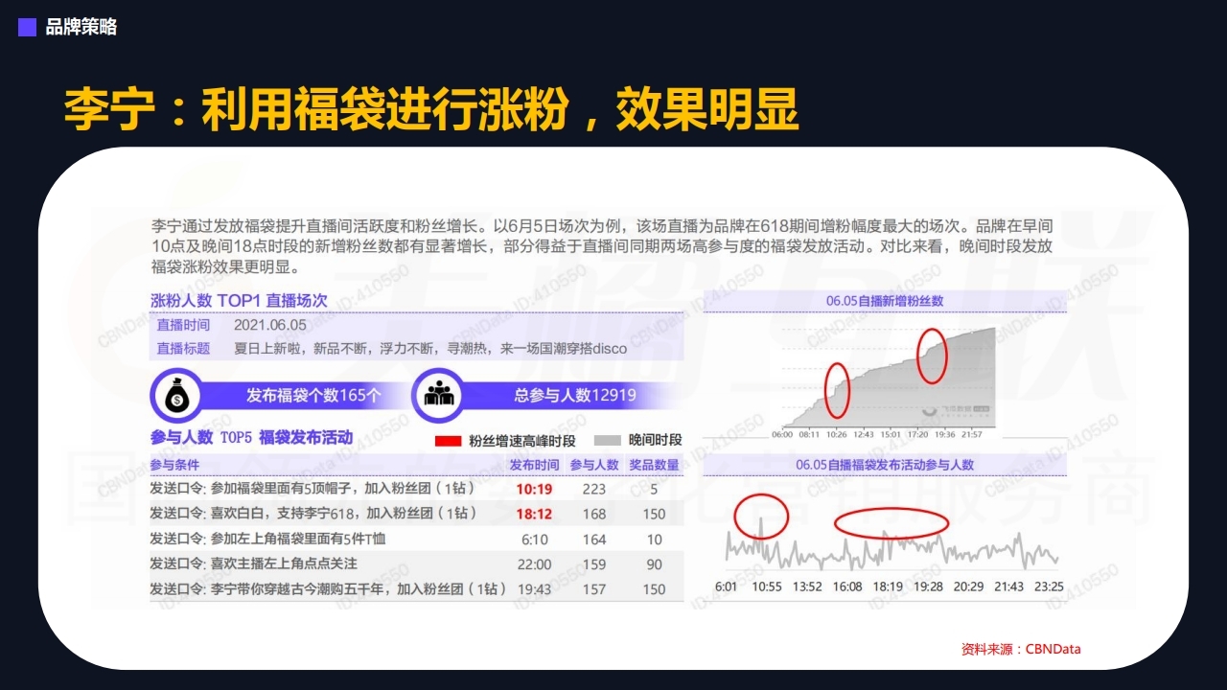Click the 参与人数 TOP5 福袋发布活动 heading
This screenshot has height=690, width=1227.
251,438
